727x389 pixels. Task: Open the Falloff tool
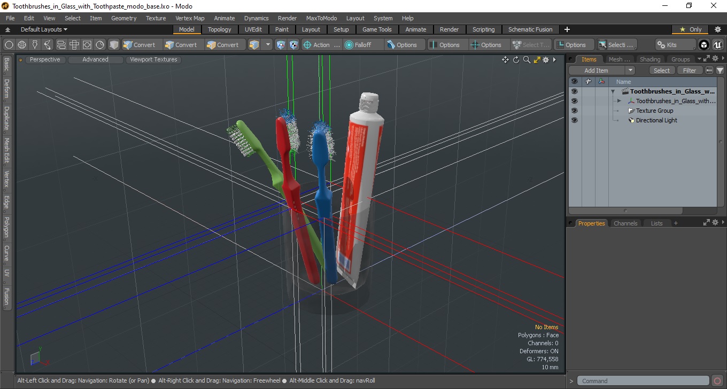363,45
